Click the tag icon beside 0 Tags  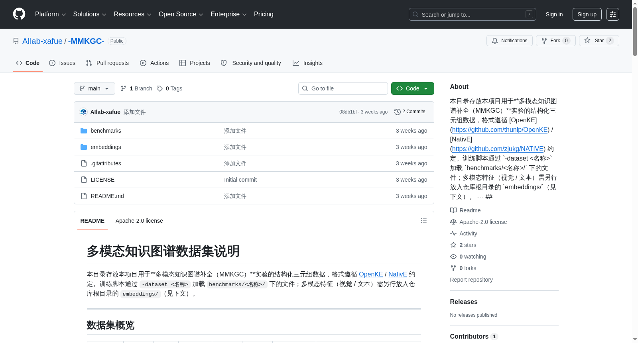pos(159,88)
